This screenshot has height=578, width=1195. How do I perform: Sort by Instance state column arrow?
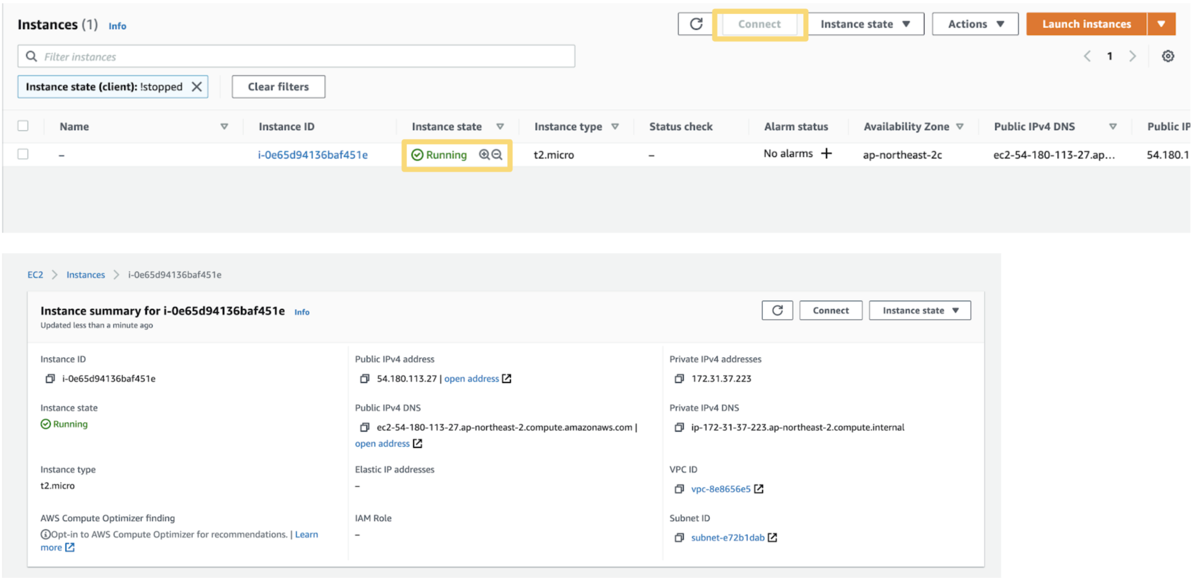coord(500,127)
